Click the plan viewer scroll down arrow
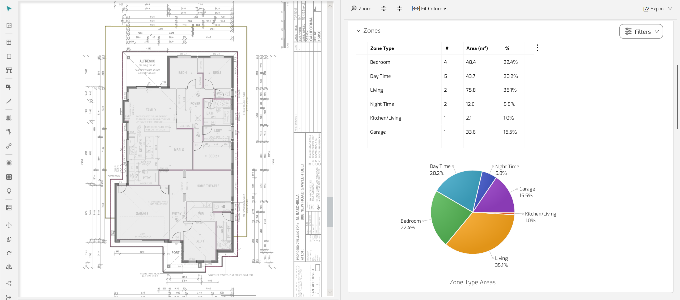The image size is (680, 300). point(330,293)
